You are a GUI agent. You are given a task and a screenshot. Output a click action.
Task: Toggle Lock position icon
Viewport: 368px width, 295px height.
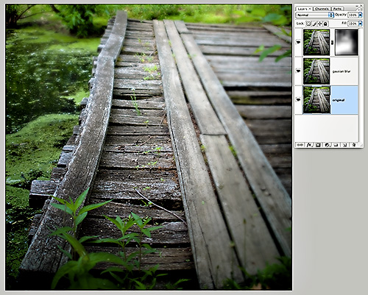click(x=319, y=24)
